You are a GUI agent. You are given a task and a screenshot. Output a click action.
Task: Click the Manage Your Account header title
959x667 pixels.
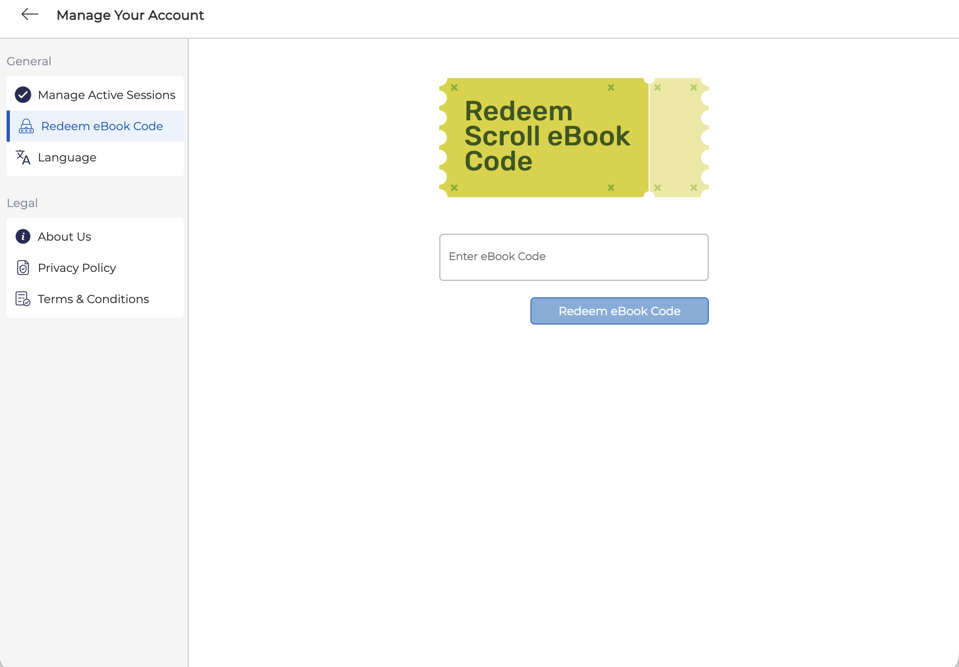[130, 15]
